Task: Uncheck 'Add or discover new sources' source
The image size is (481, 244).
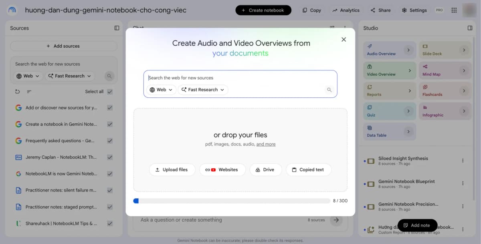Action: pyautogui.click(x=110, y=108)
